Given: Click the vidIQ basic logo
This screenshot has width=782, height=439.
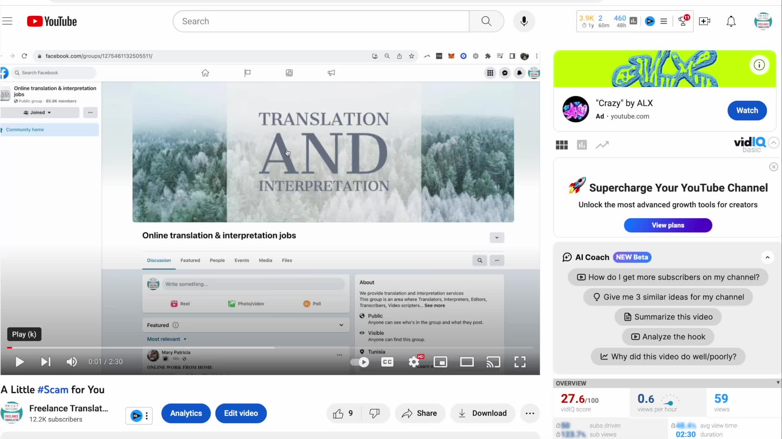Looking at the screenshot, I should click(x=749, y=144).
